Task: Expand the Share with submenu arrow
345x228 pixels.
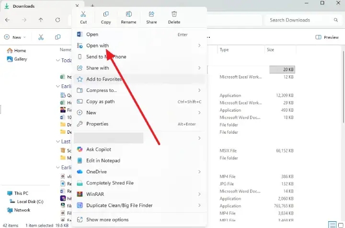Action: (199, 68)
